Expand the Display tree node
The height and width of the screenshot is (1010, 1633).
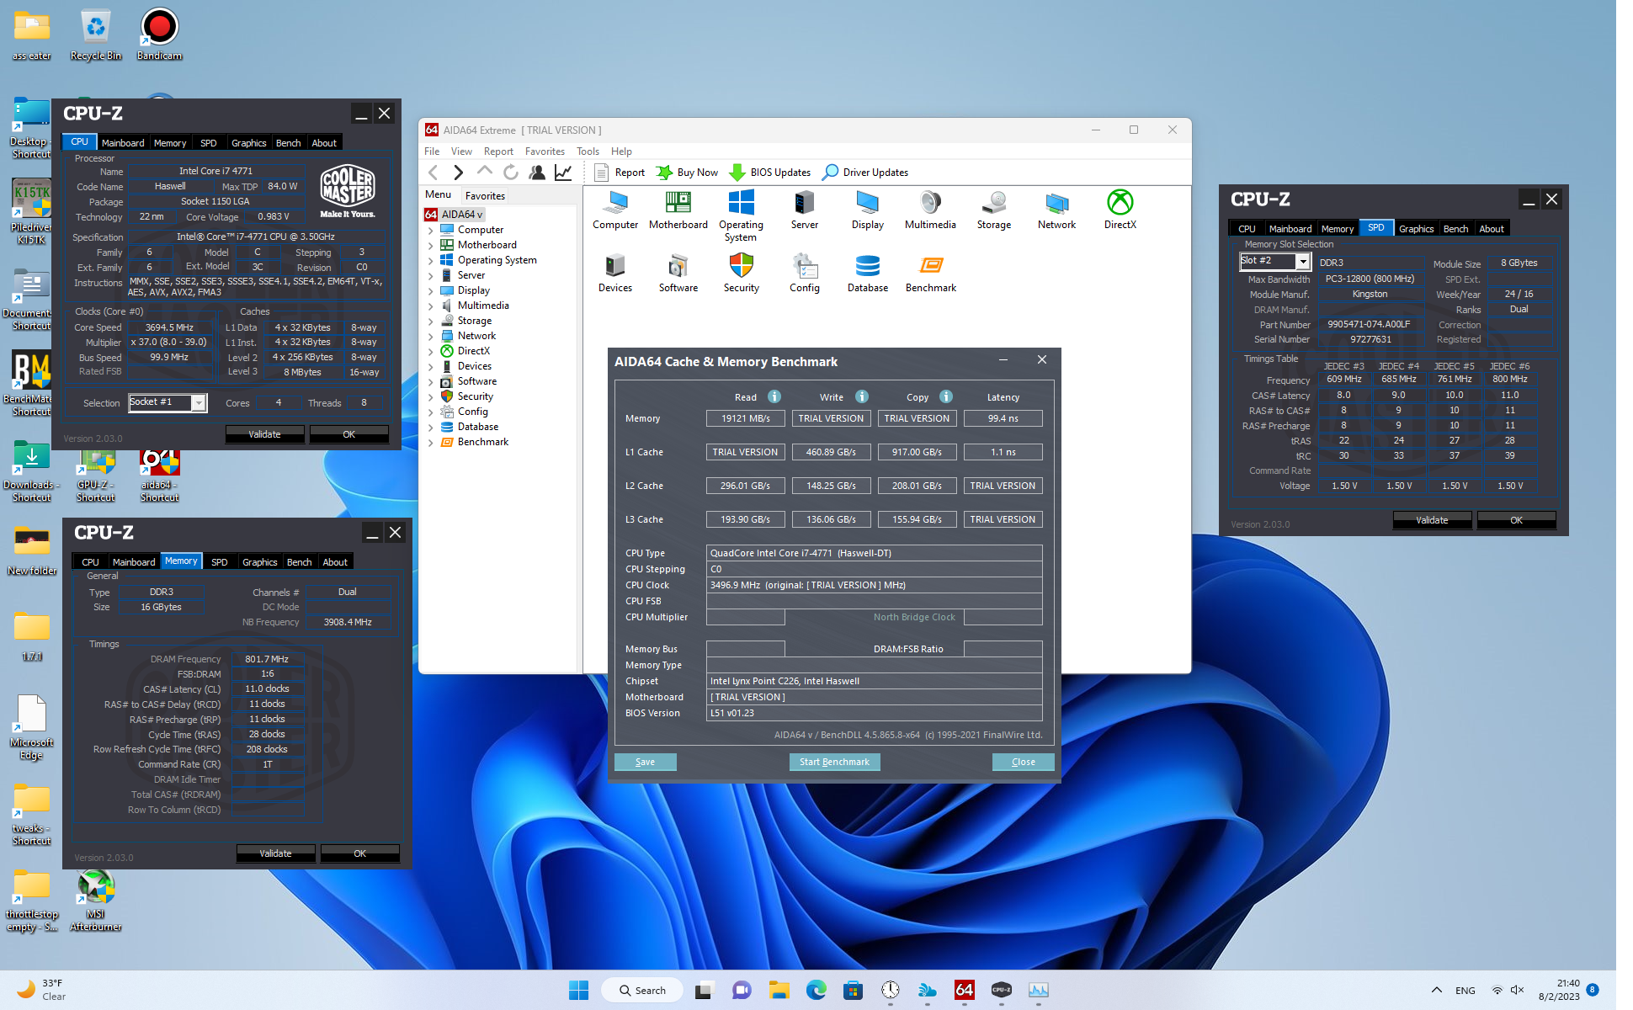click(x=430, y=290)
